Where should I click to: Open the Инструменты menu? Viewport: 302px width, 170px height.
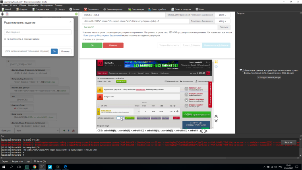pyautogui.click(x=46, y=5)
